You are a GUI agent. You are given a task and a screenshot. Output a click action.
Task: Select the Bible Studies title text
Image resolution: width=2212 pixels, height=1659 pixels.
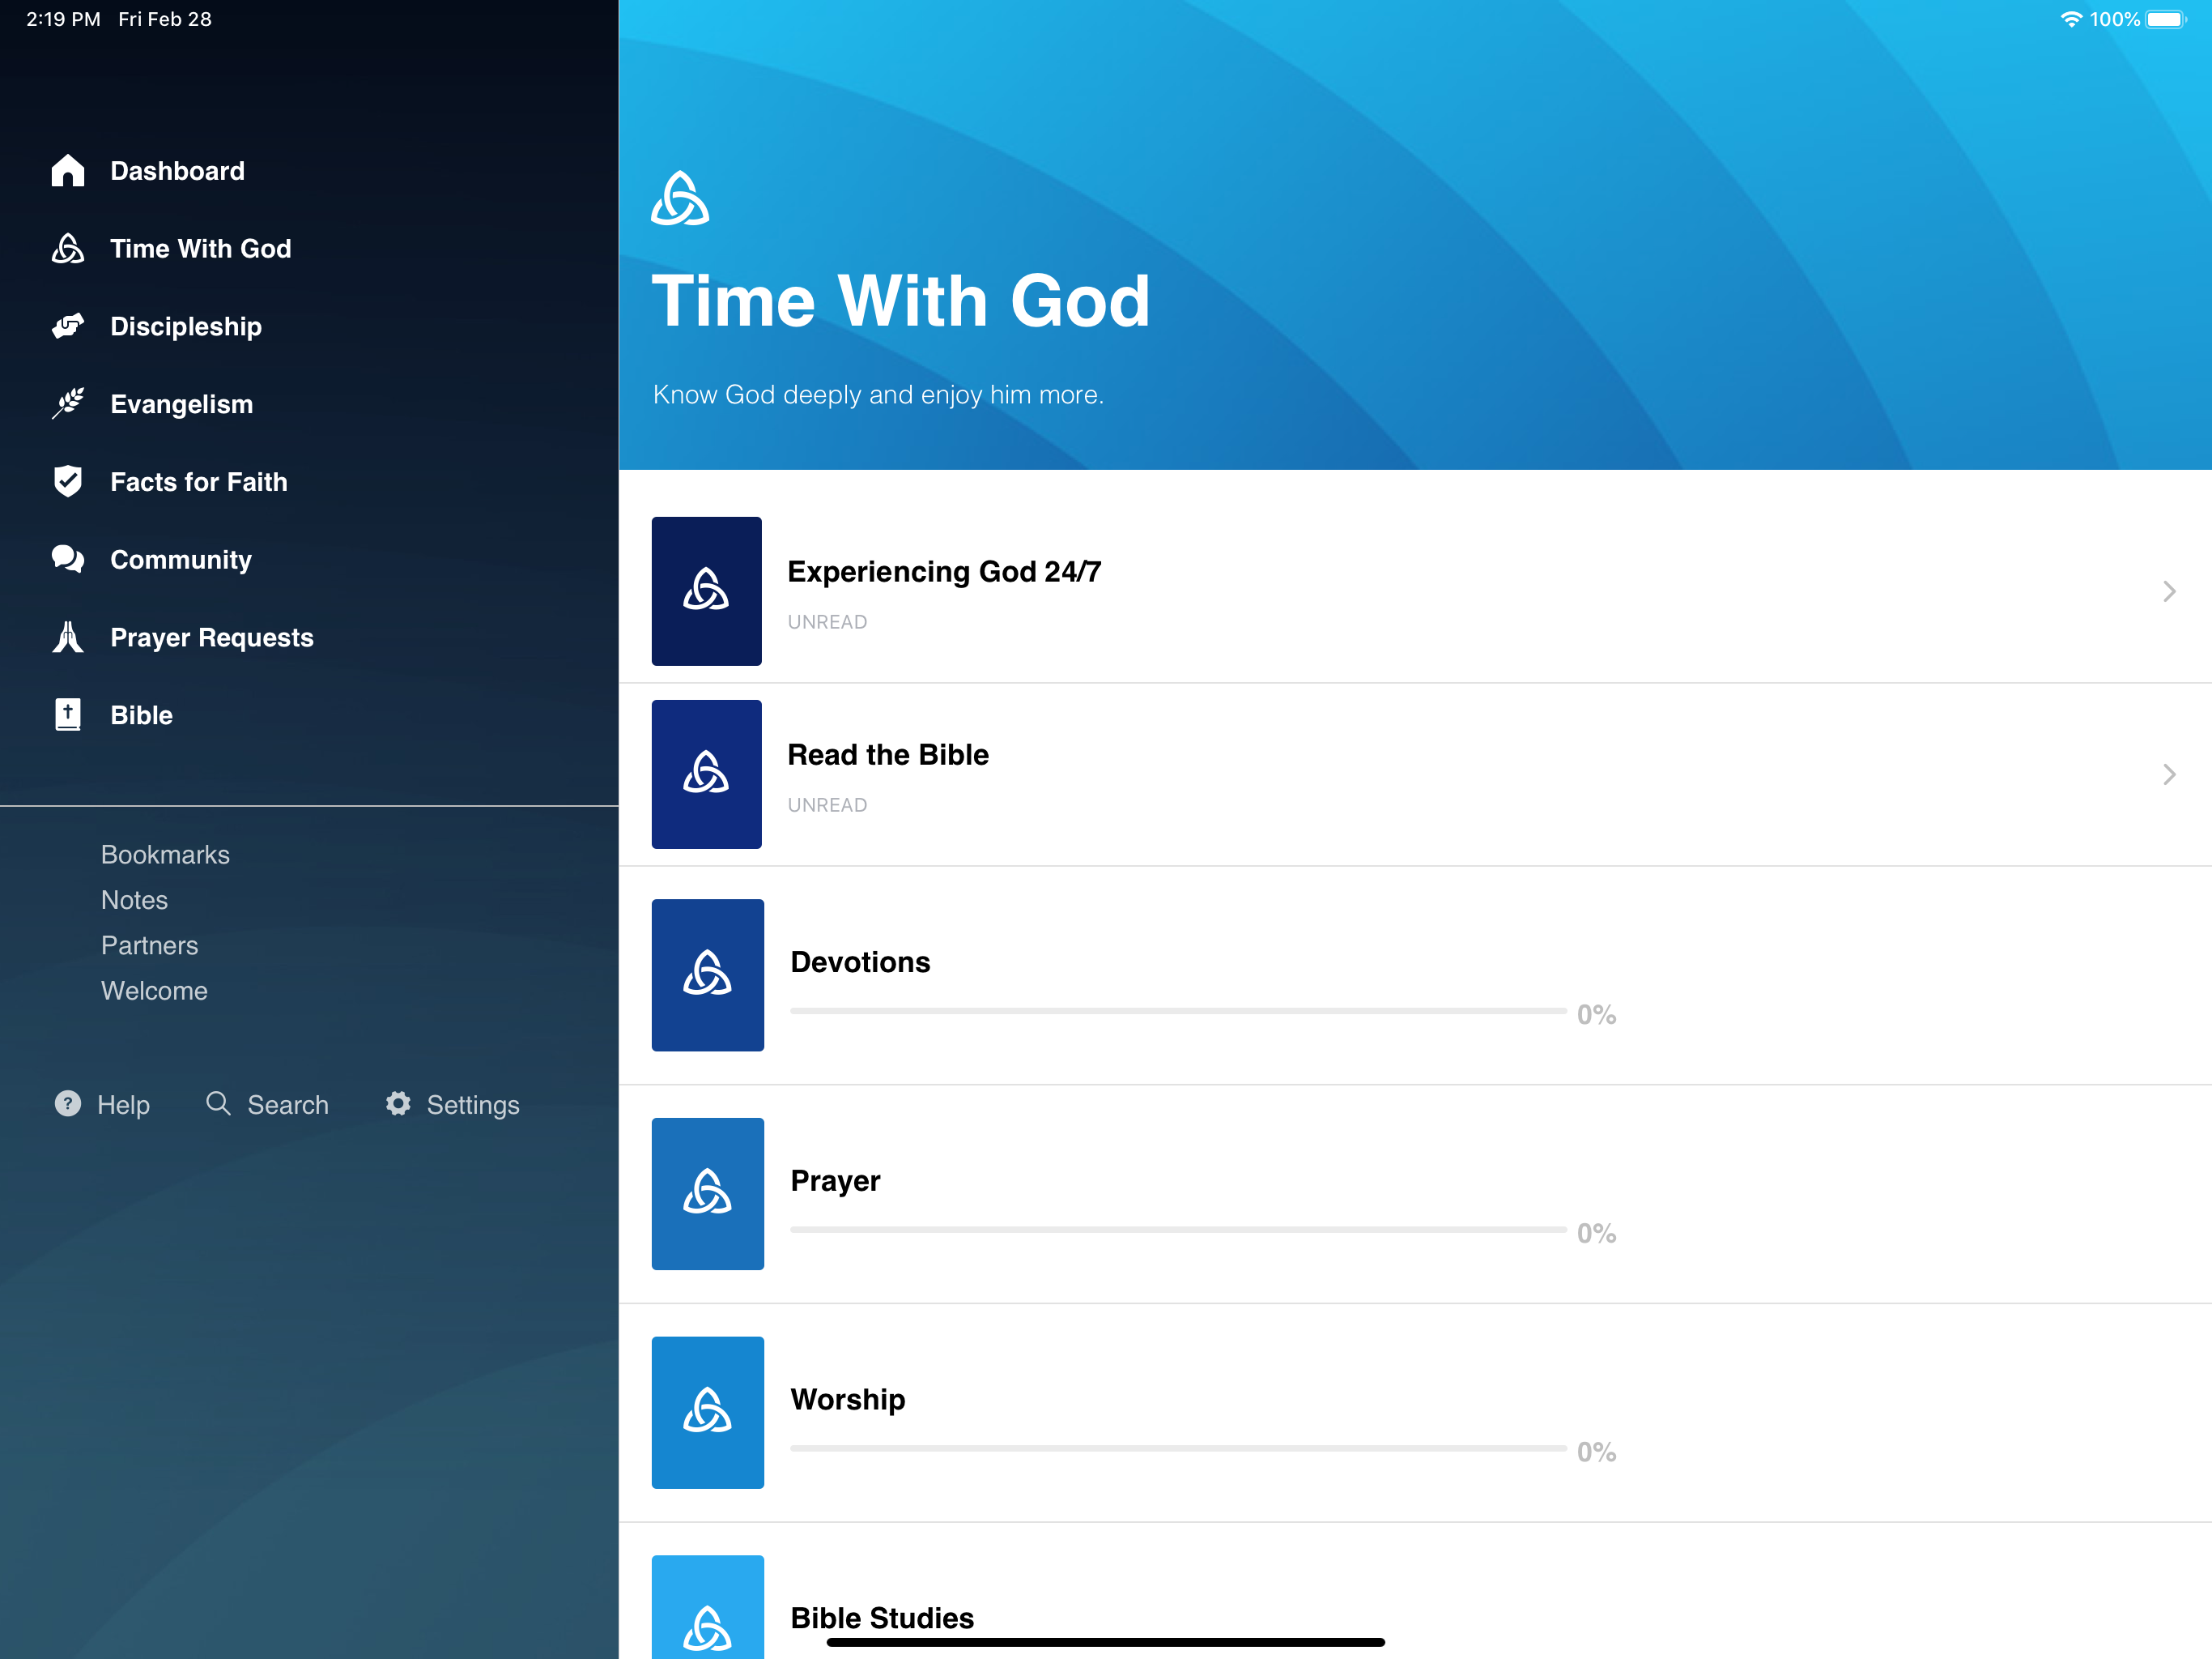coord(882,1617)
